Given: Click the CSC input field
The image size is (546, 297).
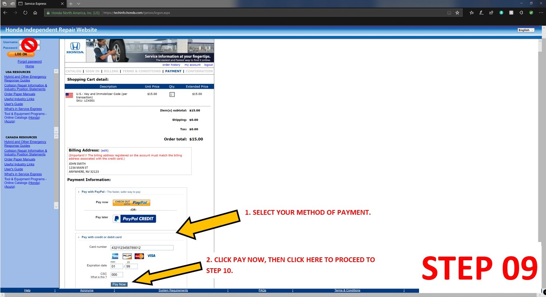Looking at the screenshot, I should click(x=116, y=275).
